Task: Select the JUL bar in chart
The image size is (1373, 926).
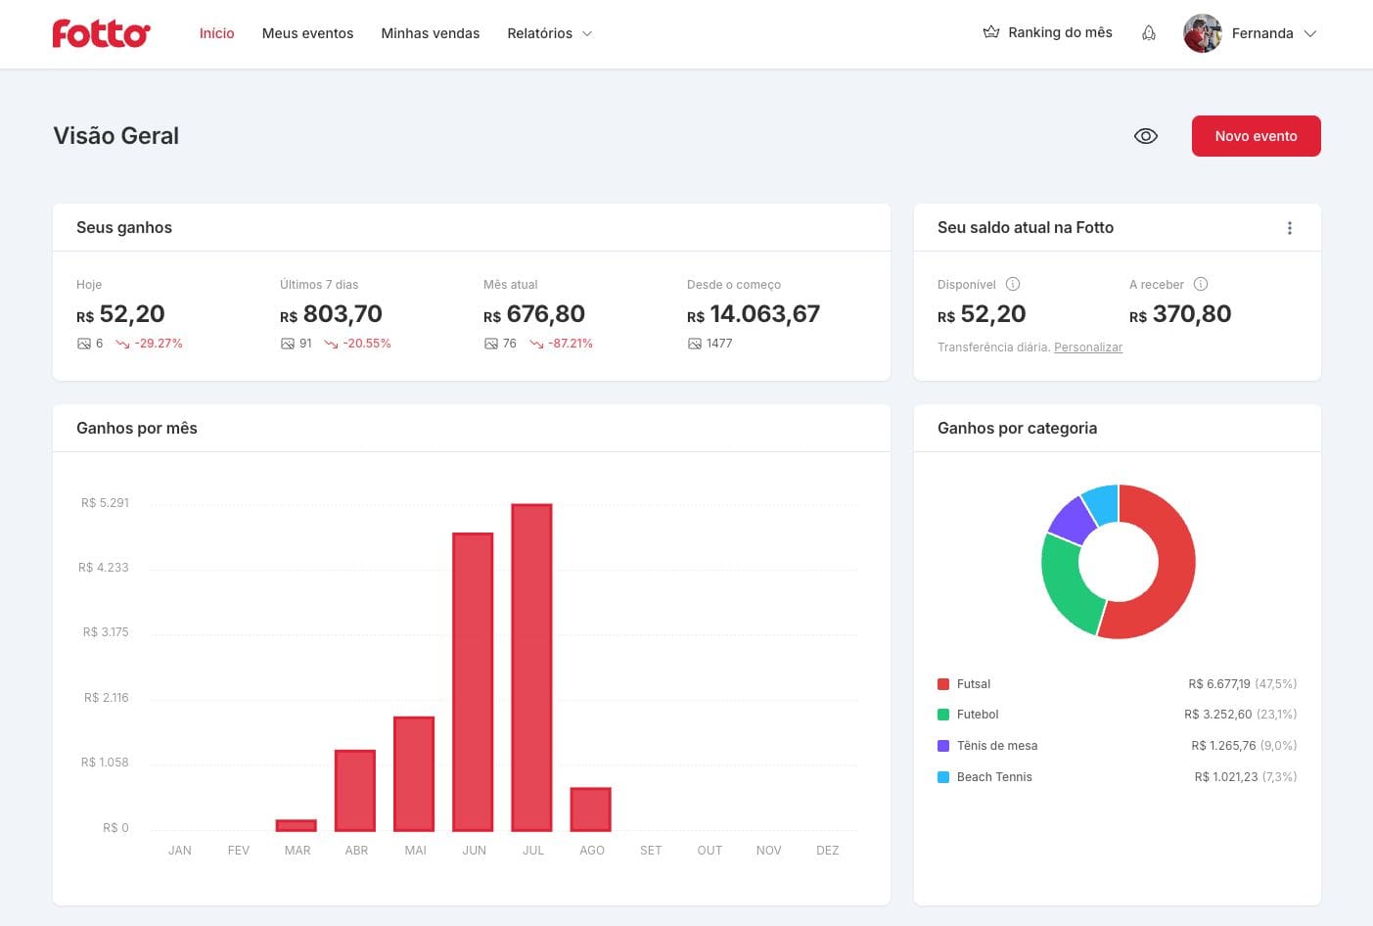Action: point(532,668)
